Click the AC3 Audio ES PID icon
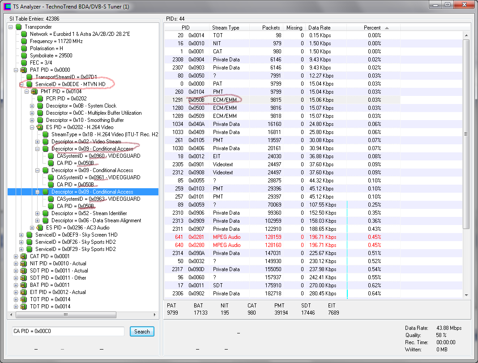Screen dimensions: 478x363 pyautogui.click(x=40, y=228)
